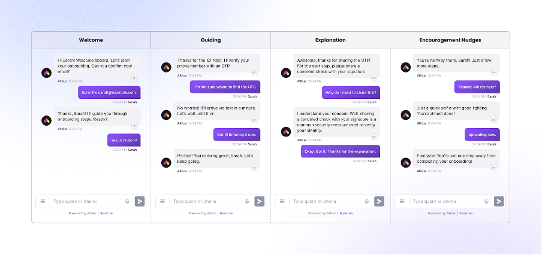The image size is (542, 255).
Task: Select the Encouragement Nudges column header
Action: pyautogui.click(x=450, y=40)
